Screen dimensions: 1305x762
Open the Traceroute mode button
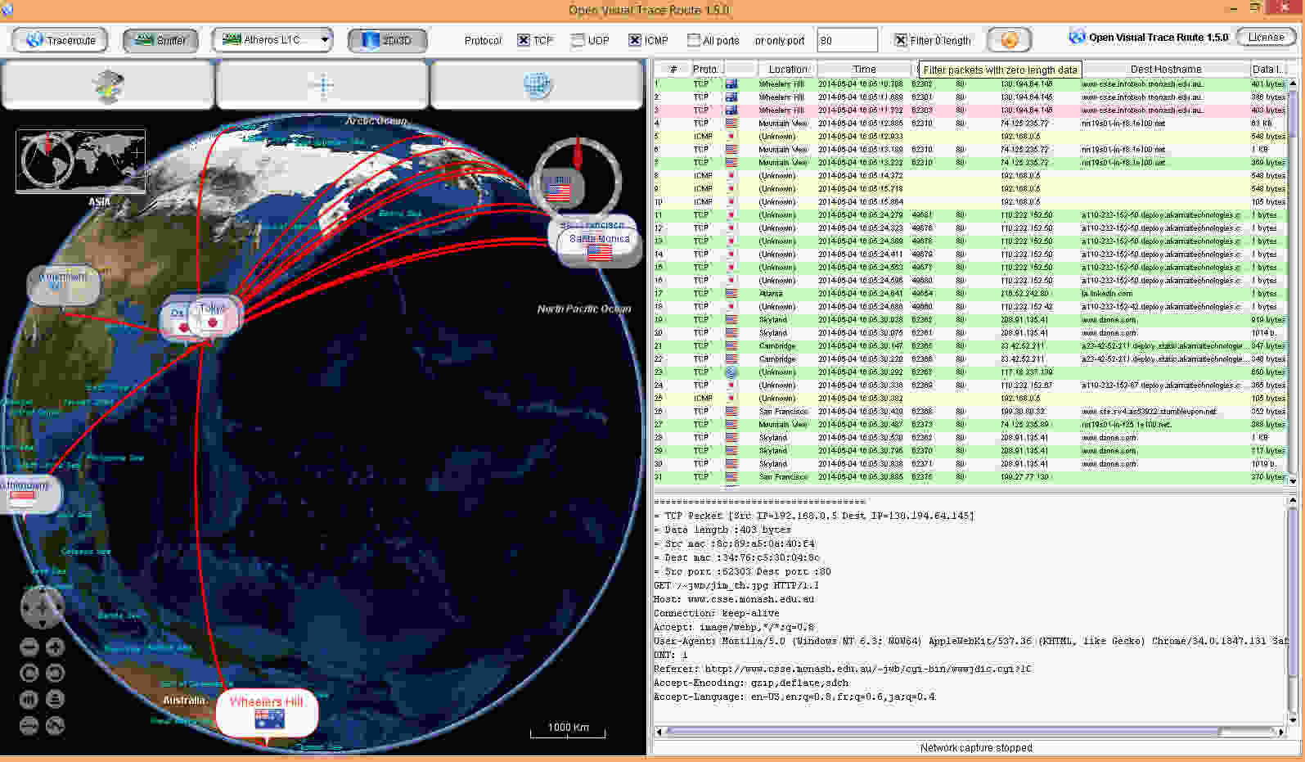60,40
